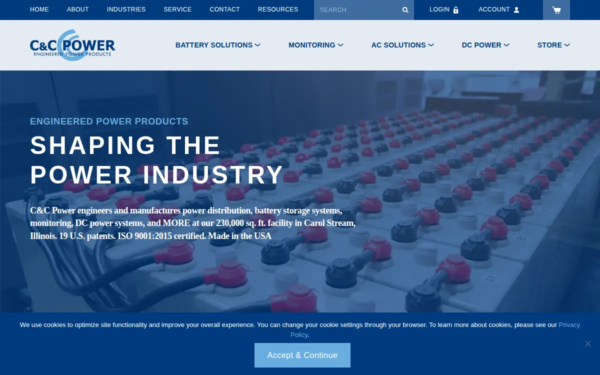The image size is (600, 375).
Task: Open the Service page
Action: 177,9
